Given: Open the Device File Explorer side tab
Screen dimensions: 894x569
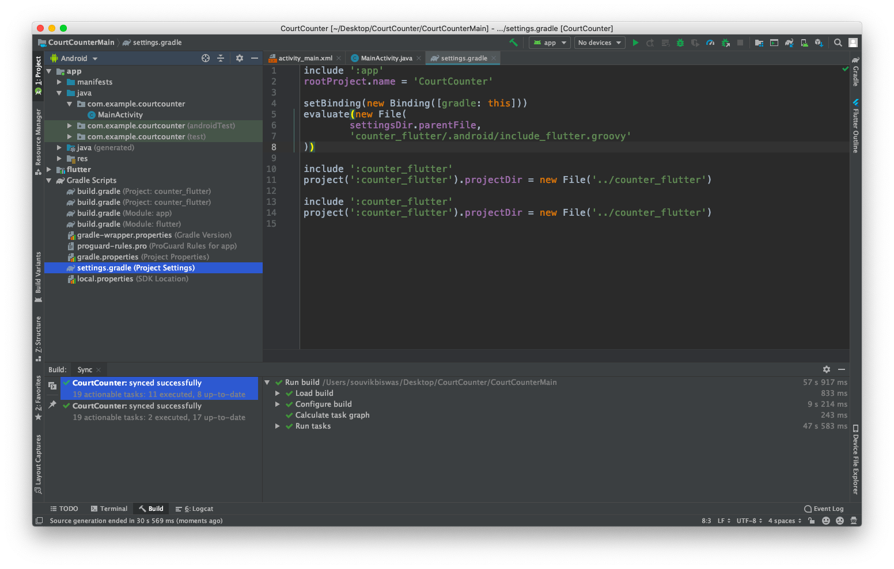Looking at the screenshot, I should pos(855,460).
